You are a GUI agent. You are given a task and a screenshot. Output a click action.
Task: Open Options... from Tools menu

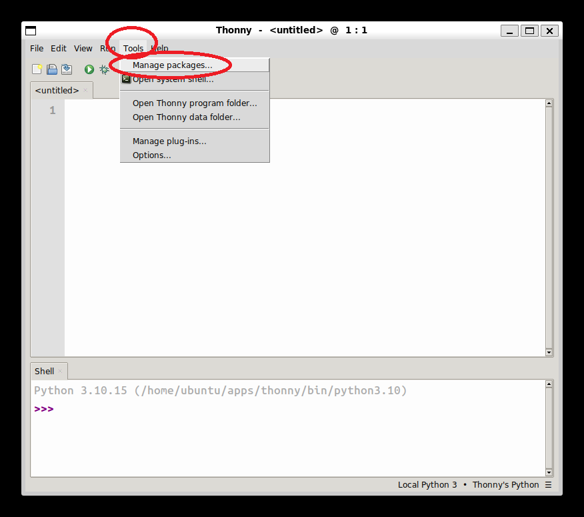tap(195, 155)
